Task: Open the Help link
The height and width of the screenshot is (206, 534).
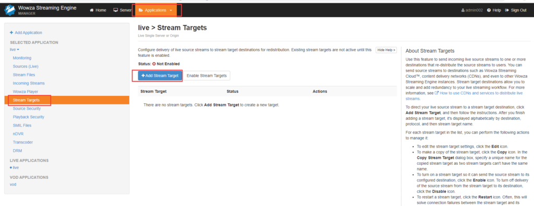Action: click(x=494, y=10)
